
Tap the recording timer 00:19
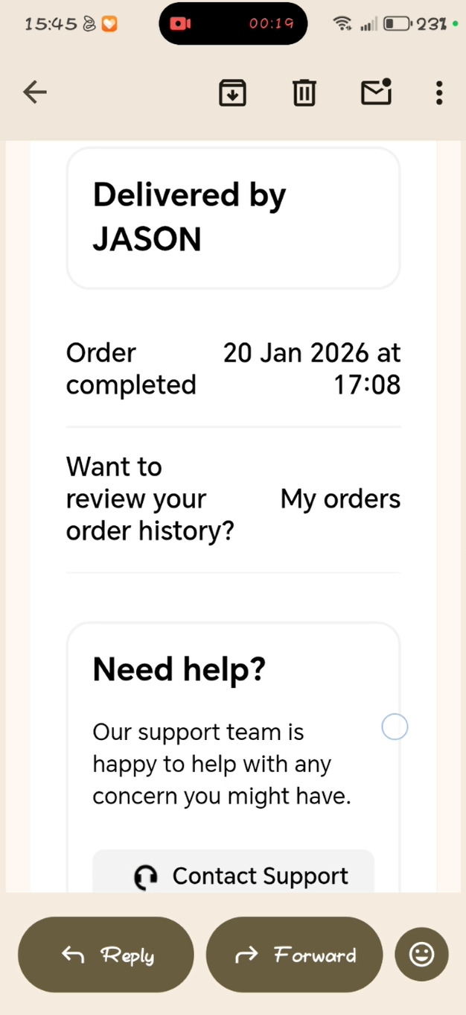[271, 24]
